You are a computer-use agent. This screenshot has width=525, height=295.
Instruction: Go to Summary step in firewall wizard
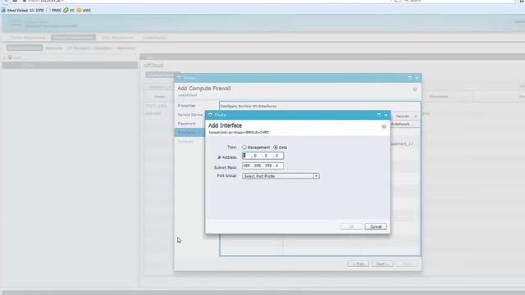(185, 142)
